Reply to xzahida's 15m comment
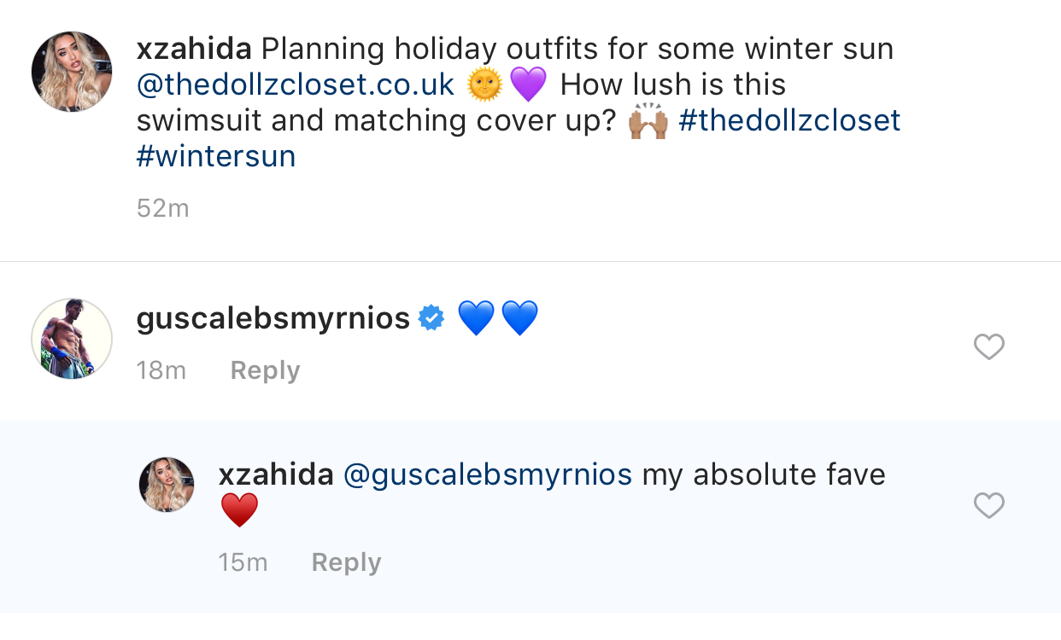The height and width of the screenshot is (640, 1061). click(x=346, y=562)
